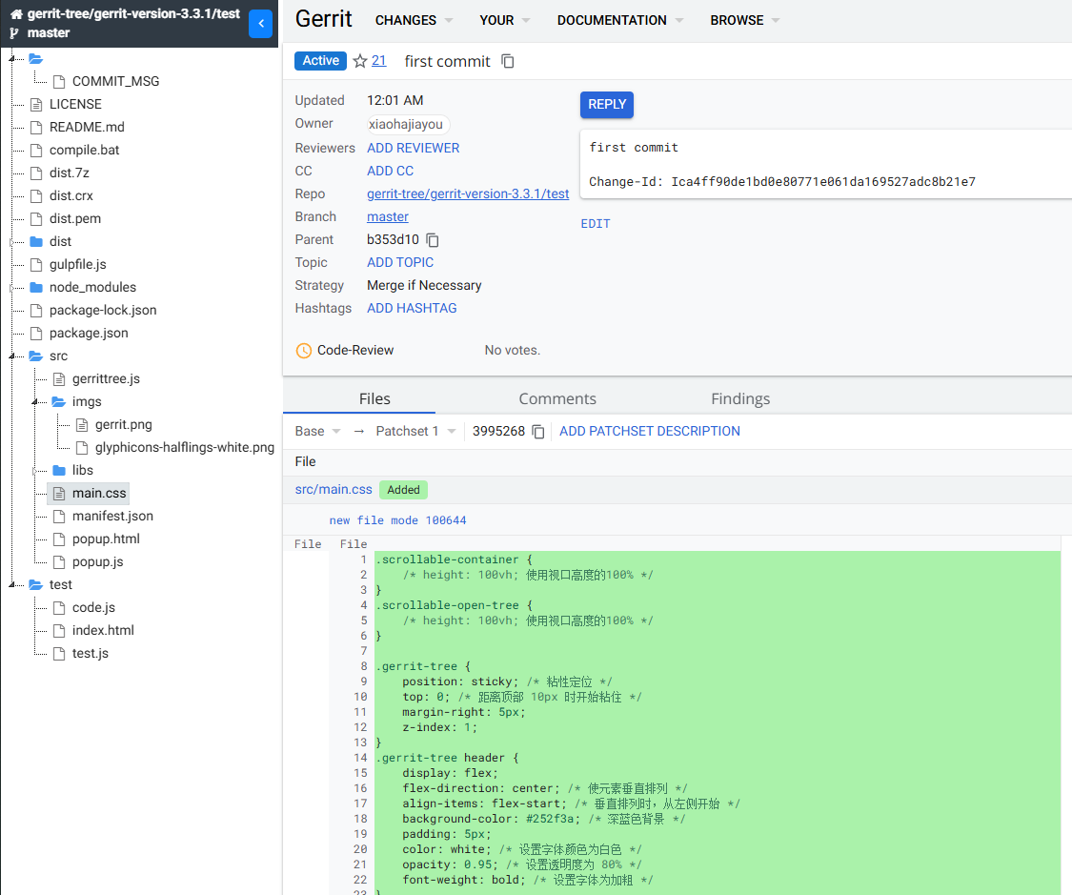Viewport: 1072px width, 895px height.
Task: Copy the change subject 'first commit'
Action: pos(508,61)
